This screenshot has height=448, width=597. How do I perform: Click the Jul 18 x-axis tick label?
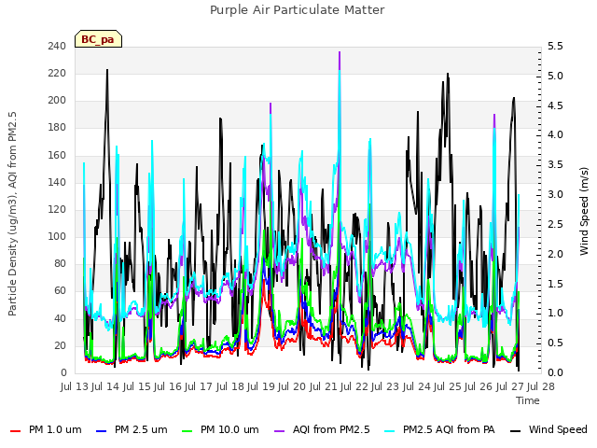230,386
